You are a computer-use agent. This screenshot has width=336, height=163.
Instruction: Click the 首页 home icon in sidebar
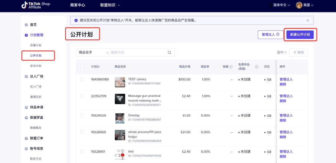tap(26, 25)
